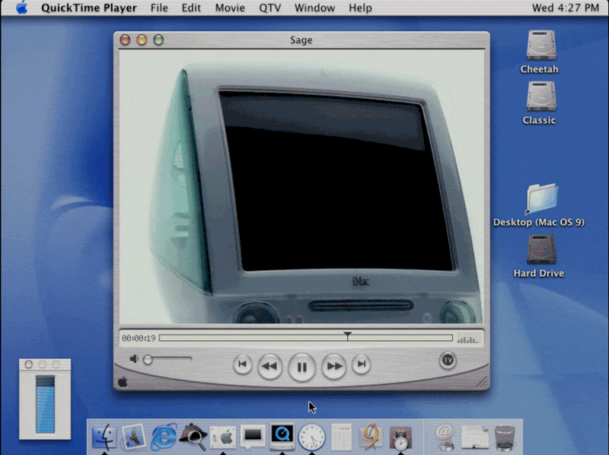The height and width of the screenshot is (455, 609).
Task: Open the Movie menu
Action: click(x=230, y=8)
